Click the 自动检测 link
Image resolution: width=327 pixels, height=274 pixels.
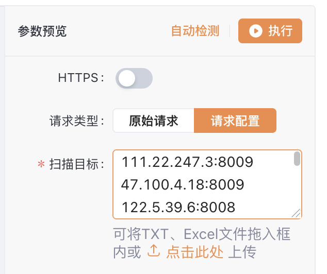[x=195, y=31]
